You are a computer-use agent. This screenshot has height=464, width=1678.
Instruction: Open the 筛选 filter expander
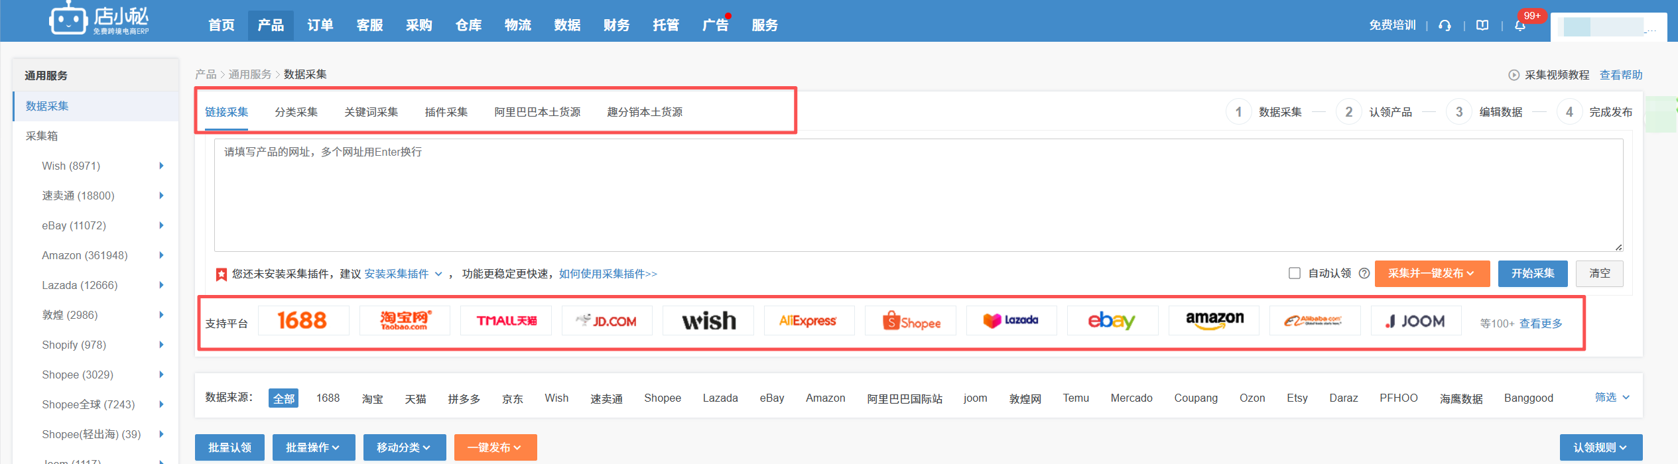tap(1612, 397)
